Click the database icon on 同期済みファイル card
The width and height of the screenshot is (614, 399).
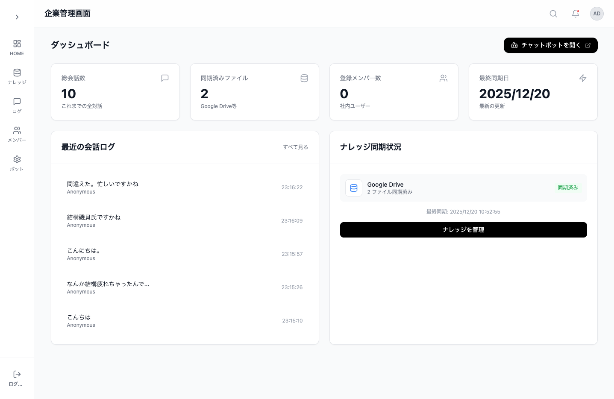(304, 78)
